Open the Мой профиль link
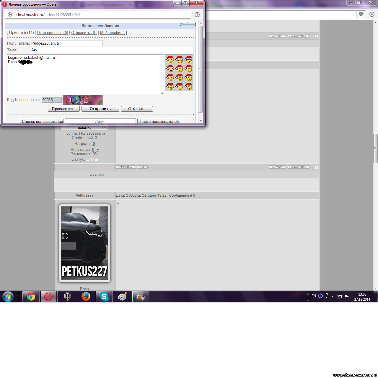This screenshot has width=378, height=378. pos(112,33)
